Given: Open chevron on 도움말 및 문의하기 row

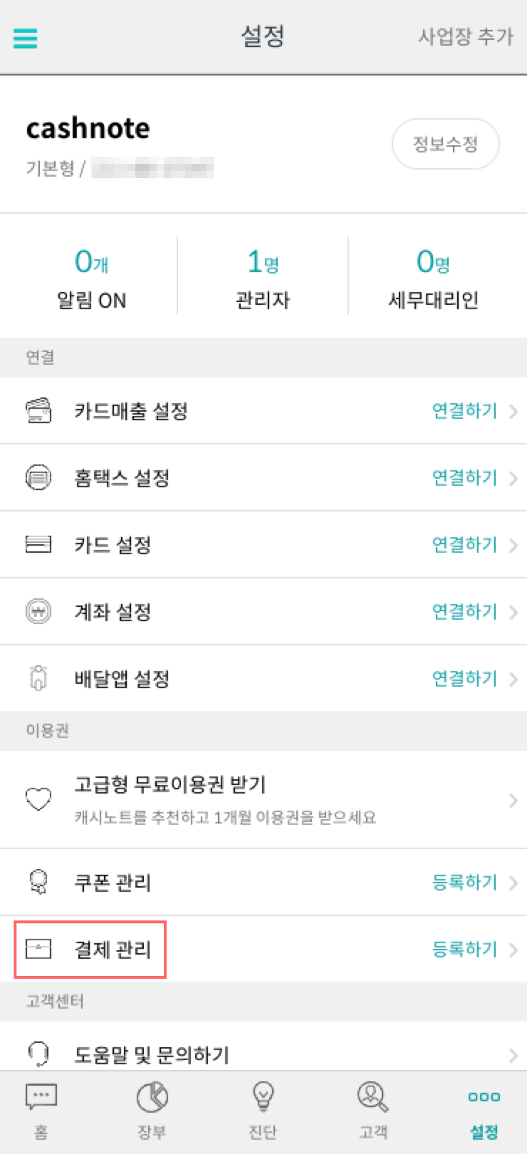Looking at the screenshot, I should 513,1055.
